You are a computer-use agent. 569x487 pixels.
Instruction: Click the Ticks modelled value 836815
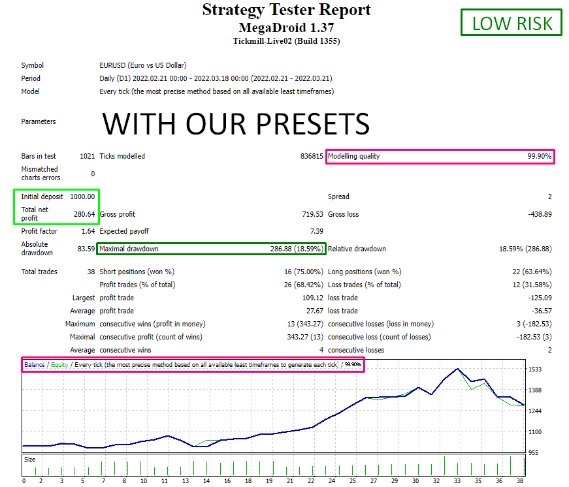[x=312, y=156]
